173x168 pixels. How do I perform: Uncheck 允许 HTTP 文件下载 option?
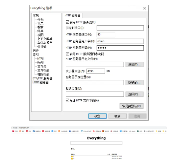pos(67,100)
